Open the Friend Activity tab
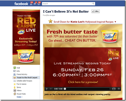This screenshot has width=126, height=101. pyautogui.click(x=22, y=74)
